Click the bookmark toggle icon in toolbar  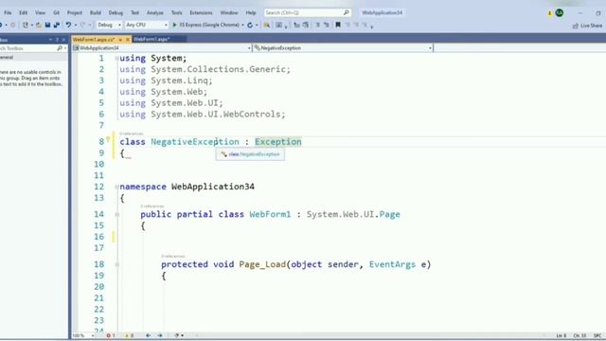pyautogui.click(x=338, y=26)
